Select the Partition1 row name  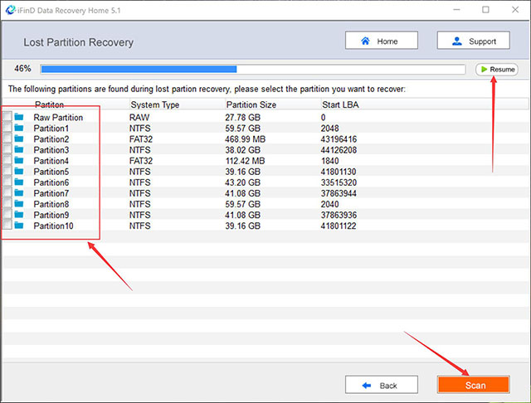click(x=51, y=129)
